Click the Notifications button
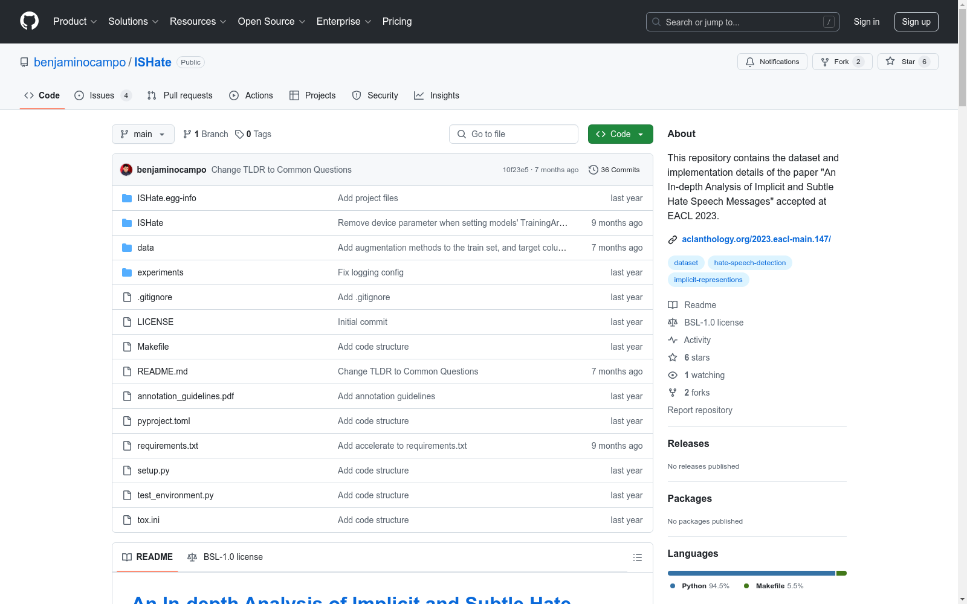 click(772, 62)
